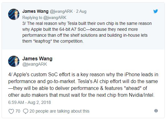The image size is (167, 121).
Task: Click the 70 likes count
Action: tap(18, 111)
